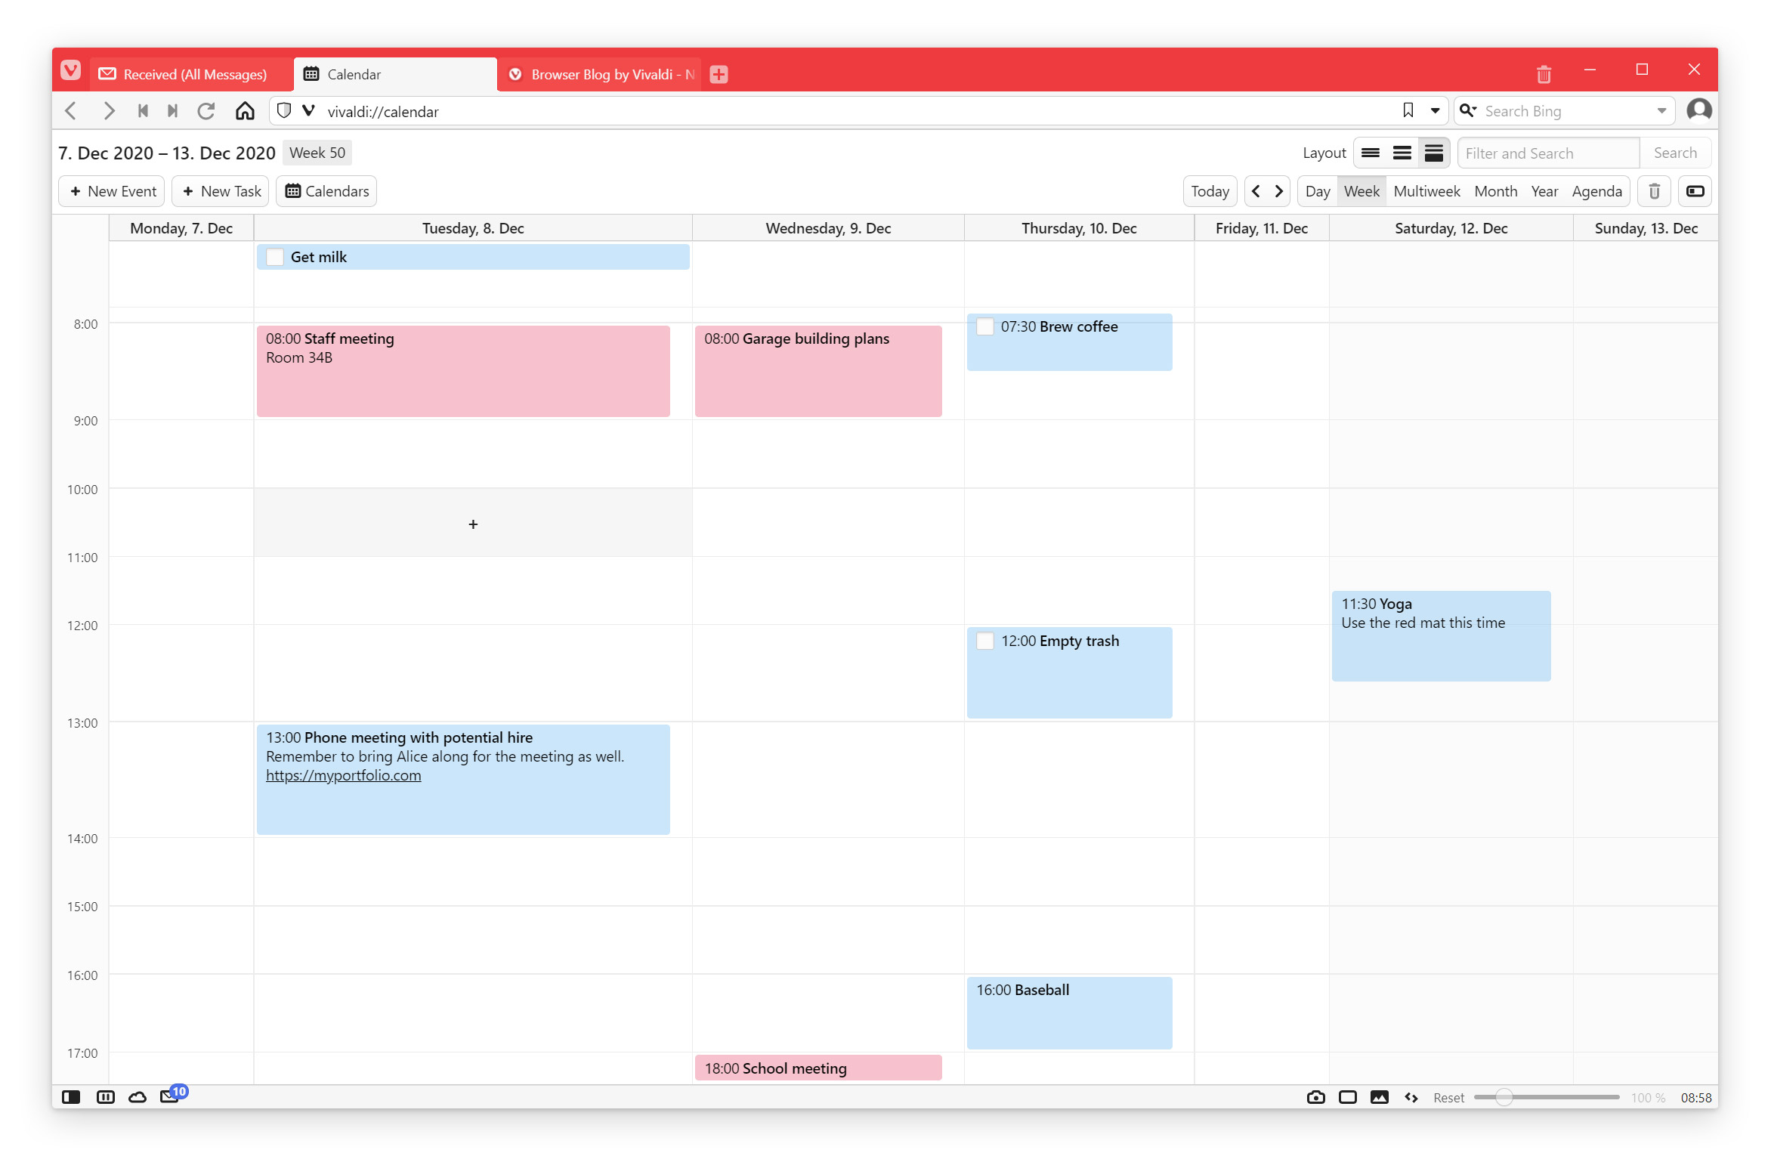The height and width of the screenshot is (1156, 1771).
Task: Click the myportfolio.com hyperlink
Action: click(x=342, y=775)
